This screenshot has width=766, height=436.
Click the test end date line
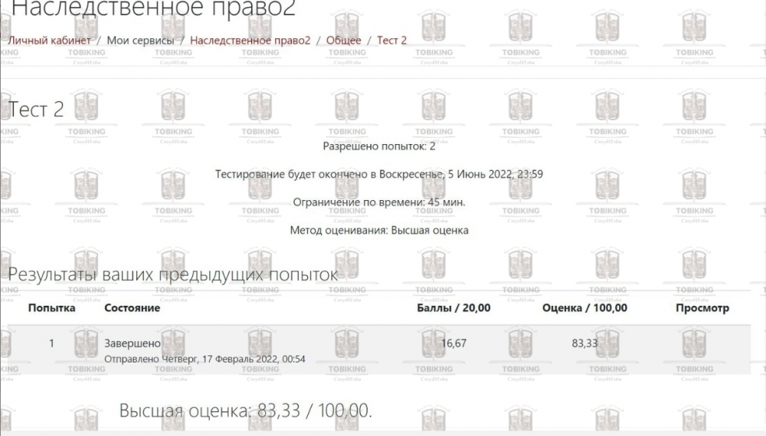[379, 174]
